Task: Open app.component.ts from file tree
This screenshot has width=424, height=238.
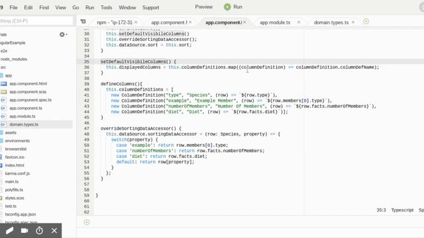Action: click(x=26, y=108)
